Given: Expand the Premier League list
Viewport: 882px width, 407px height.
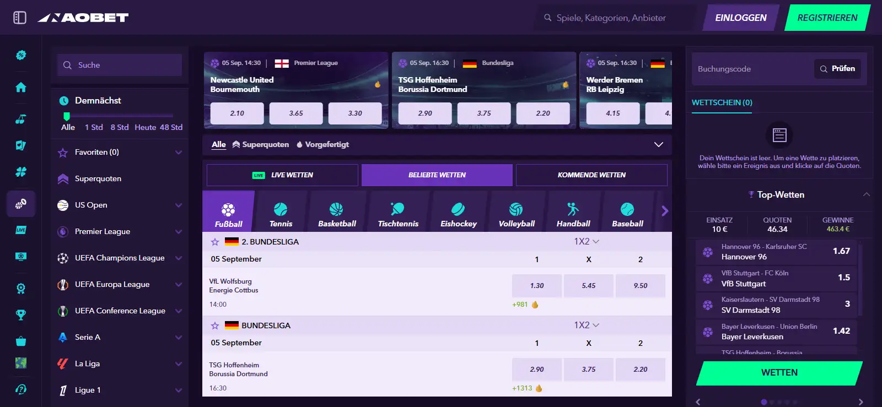Looking at the screenshot, I should 179,231.
